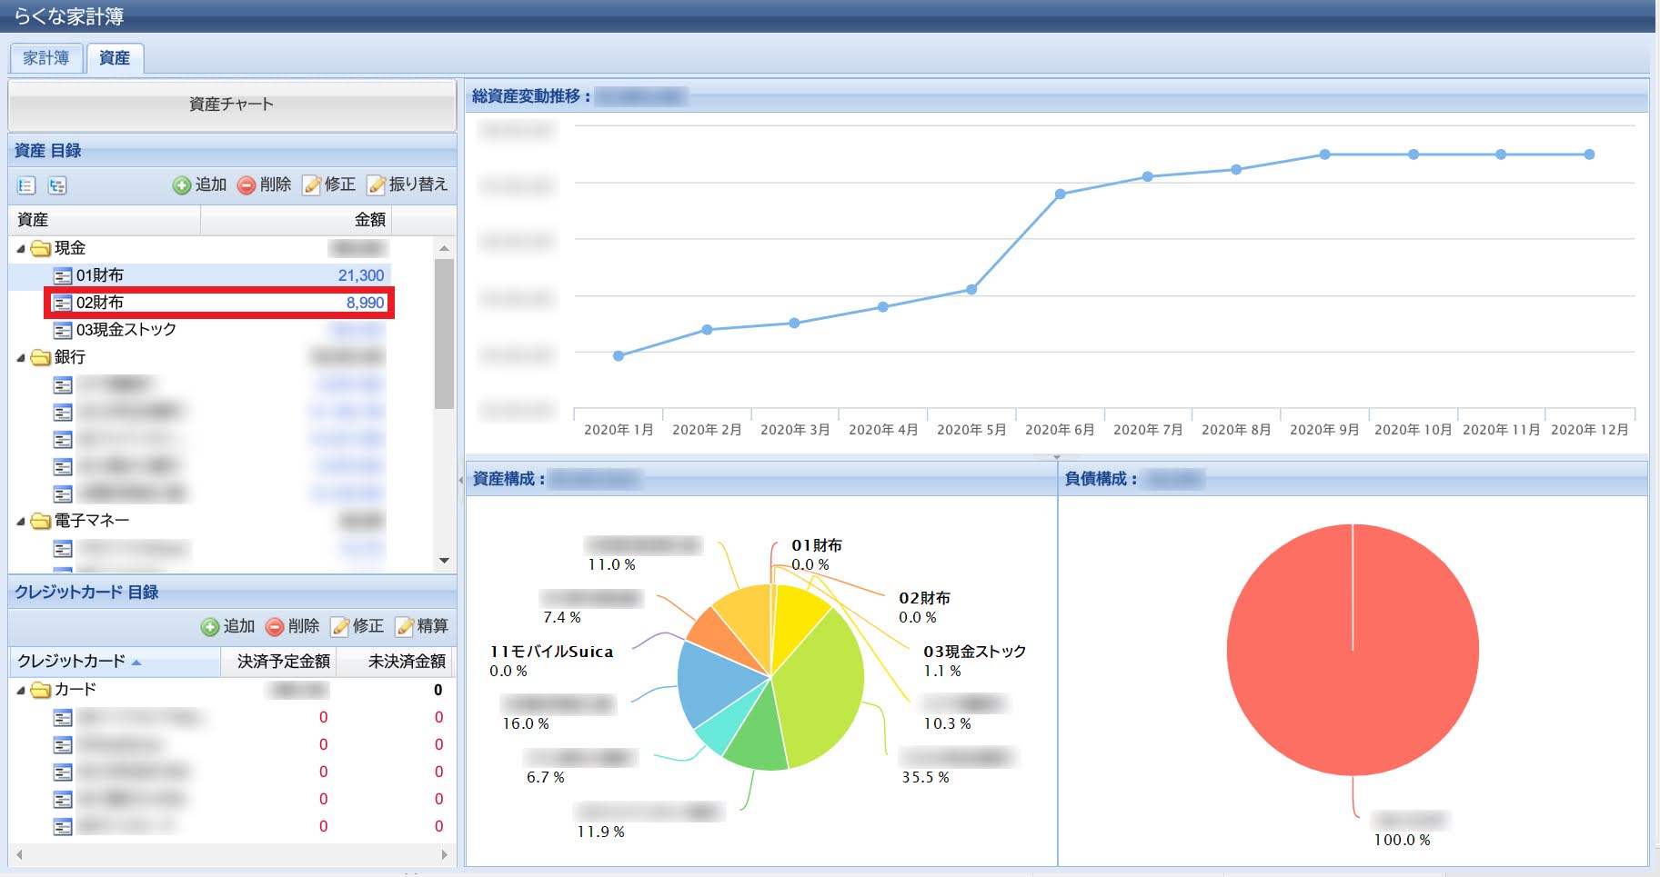Click the 01財布 account icon
This screenshot has height=877, width=1660.
tap(63, 275)
